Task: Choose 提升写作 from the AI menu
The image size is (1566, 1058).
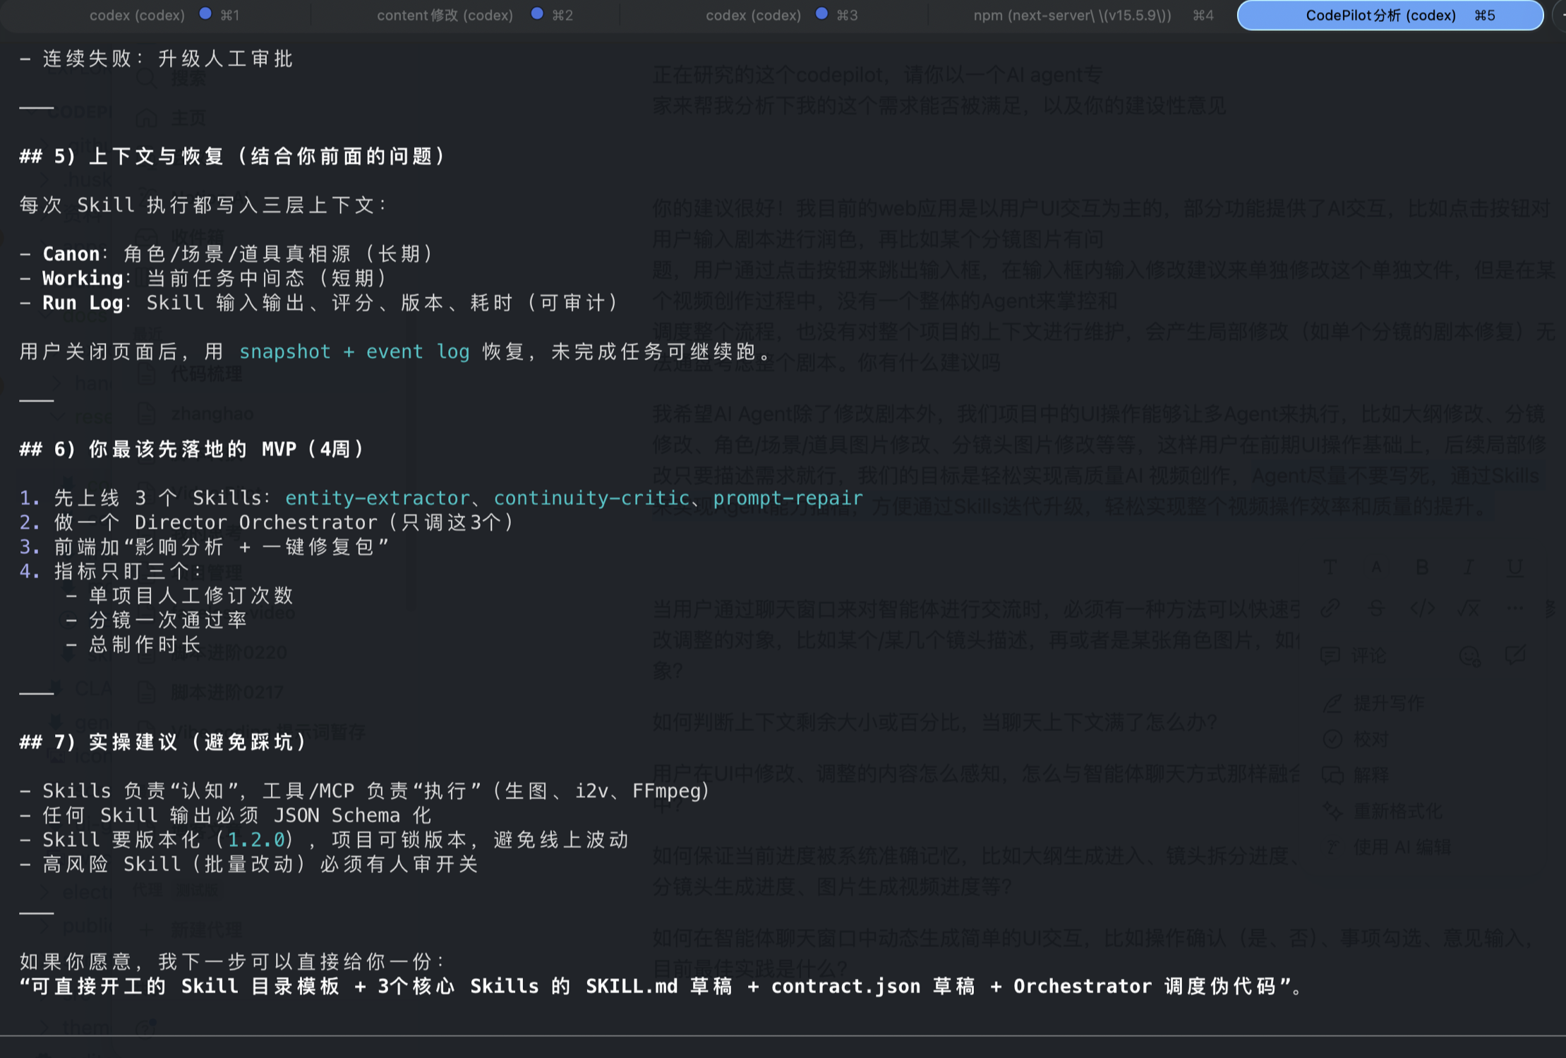Action: 1388,703
